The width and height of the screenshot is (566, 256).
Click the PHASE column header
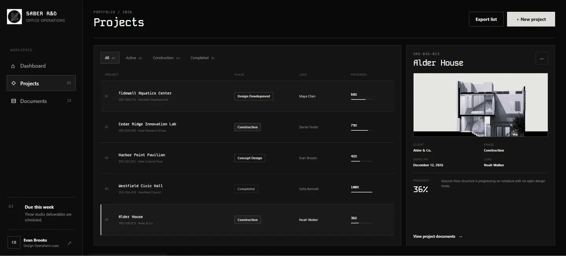pos(239,75)
